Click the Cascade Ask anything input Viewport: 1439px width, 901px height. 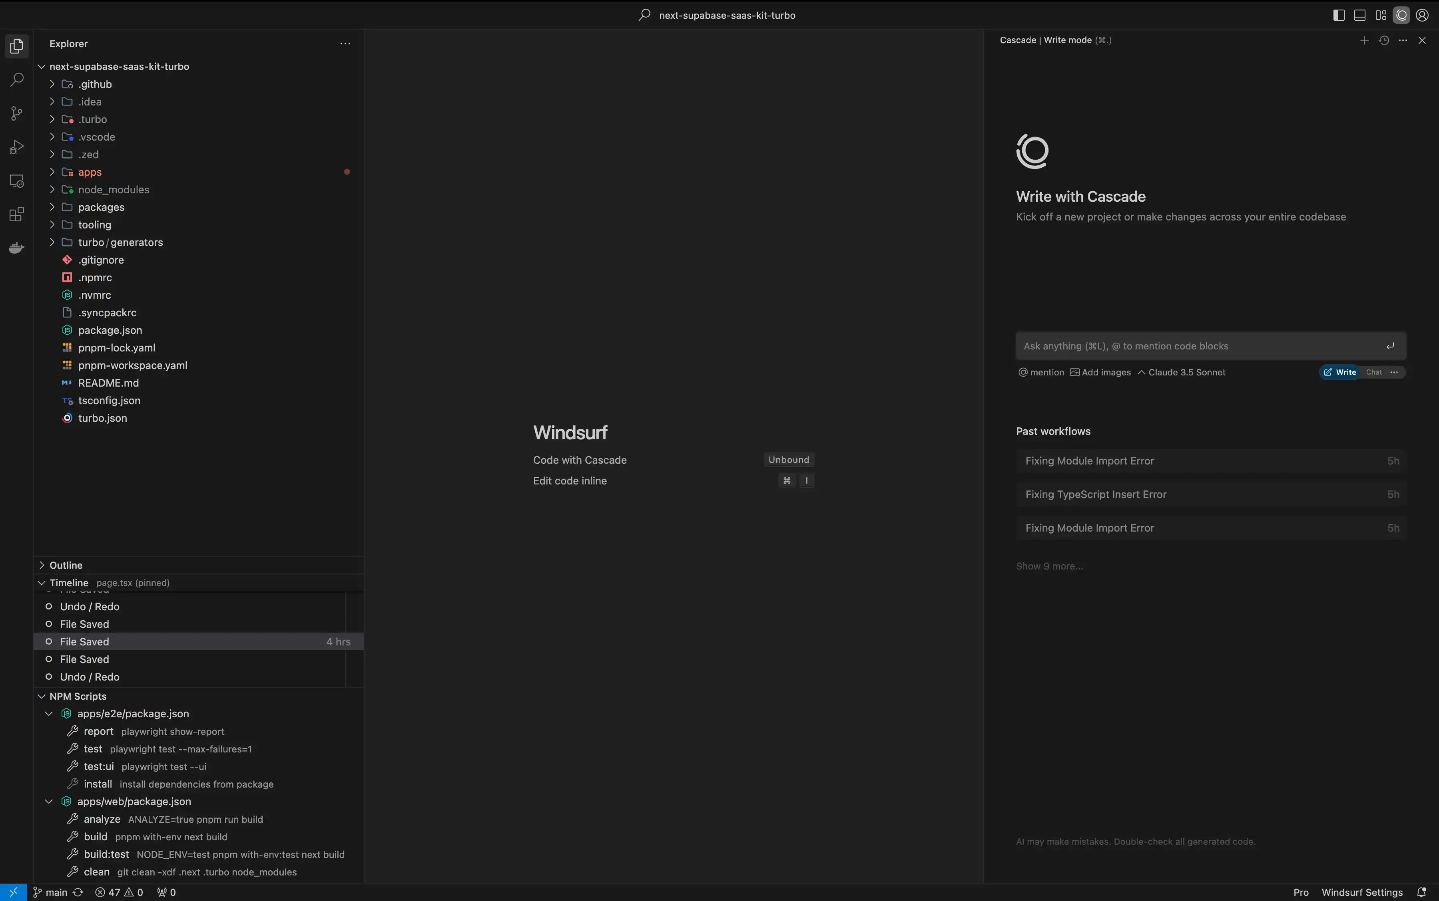(1199, 346)
